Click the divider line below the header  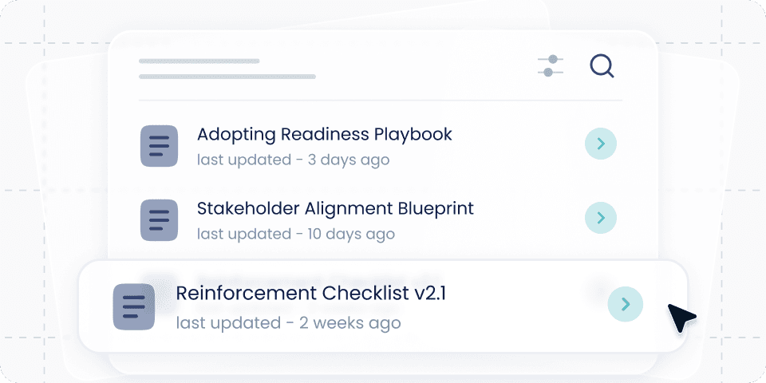tap(380, 101)
